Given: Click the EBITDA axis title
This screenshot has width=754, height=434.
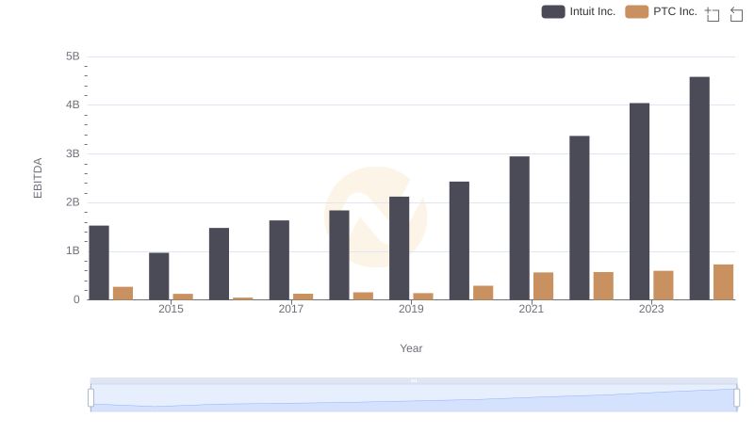Looking at the screenshot, I should [38, 178].
